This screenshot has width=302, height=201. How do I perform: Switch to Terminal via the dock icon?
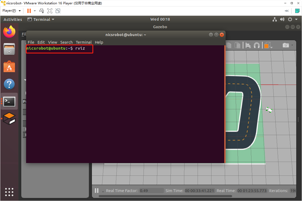point(9,101)
